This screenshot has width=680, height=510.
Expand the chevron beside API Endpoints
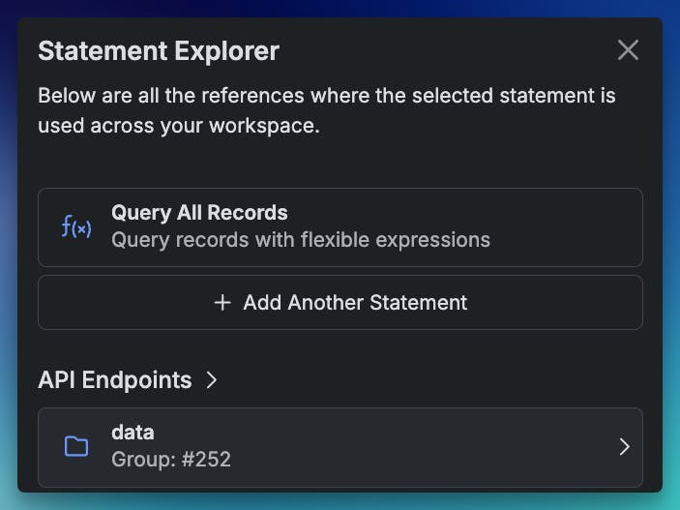[x=212, y=380]
